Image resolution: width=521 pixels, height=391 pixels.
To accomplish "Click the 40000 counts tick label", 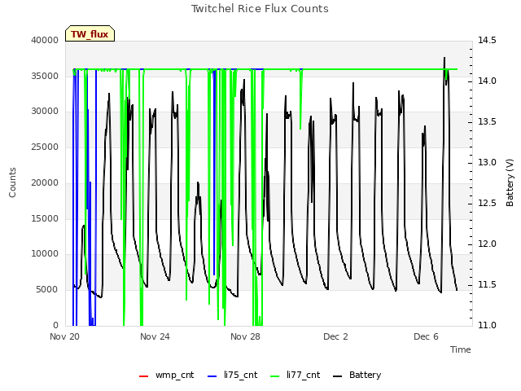I will pyautogui.click(x=45, y=40).
